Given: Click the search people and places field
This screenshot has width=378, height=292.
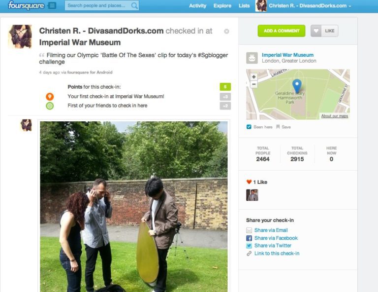Looking at the screenshot, I should tap(98, 5).
